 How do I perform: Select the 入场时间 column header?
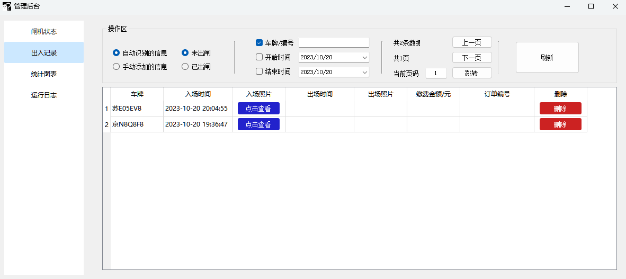(x=198, y=94)
